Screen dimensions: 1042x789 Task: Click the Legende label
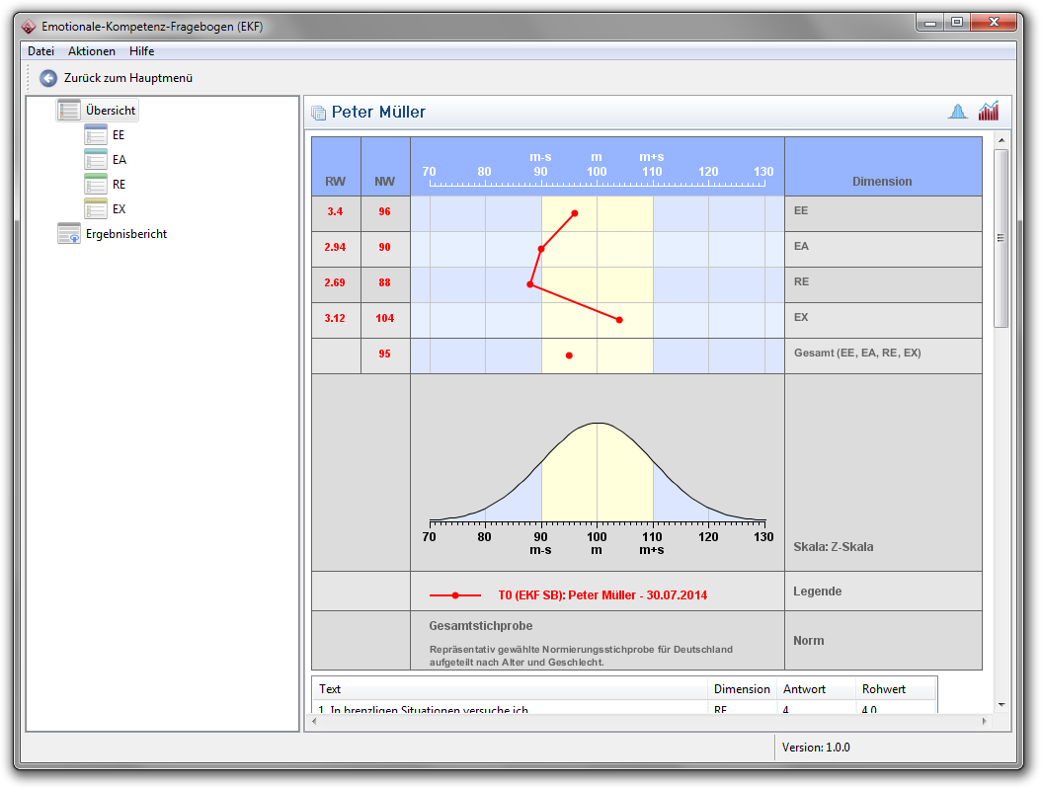[x=818, y=592]
